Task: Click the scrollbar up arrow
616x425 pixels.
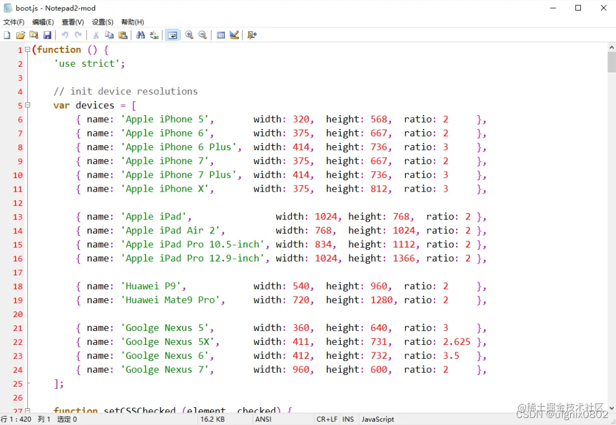Action: click(611, 47)
